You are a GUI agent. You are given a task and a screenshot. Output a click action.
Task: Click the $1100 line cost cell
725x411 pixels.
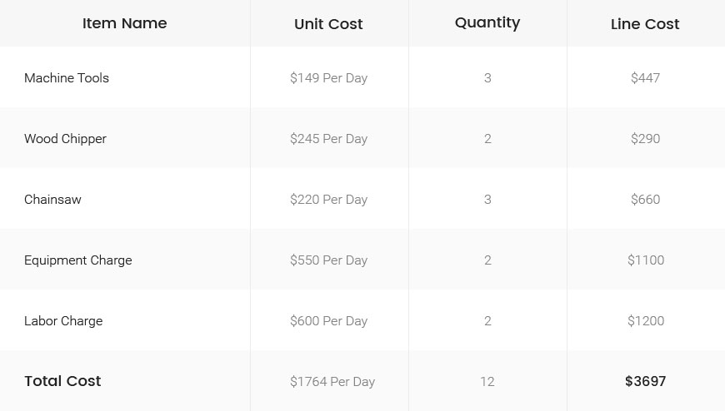point(645,260)
